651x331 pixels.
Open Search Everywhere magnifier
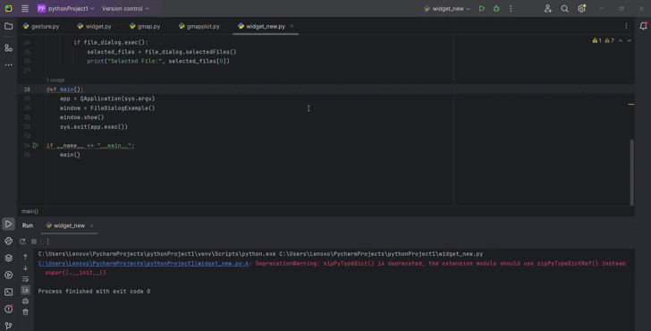(564, 8)
